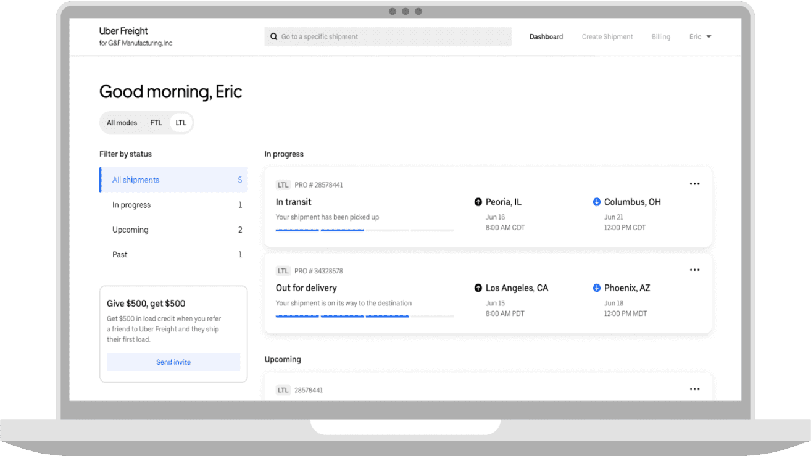Switch to the FTL mode

pos(156,123)
